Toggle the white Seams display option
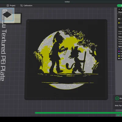This screenshot has width=122, height=122. point(119,58)
